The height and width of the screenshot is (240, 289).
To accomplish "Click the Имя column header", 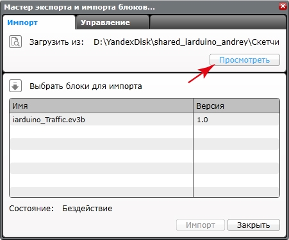I will [101, 106].
